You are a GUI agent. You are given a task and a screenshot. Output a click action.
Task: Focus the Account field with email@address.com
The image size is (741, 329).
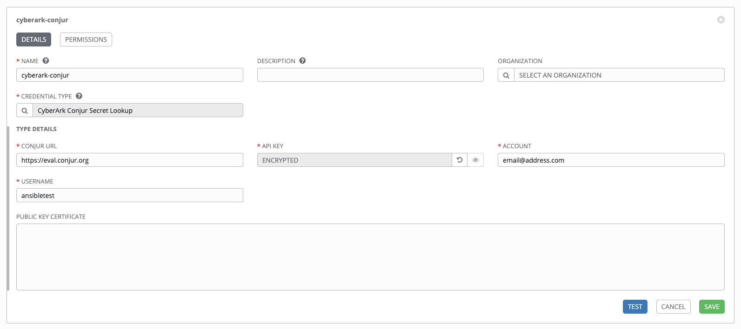[611, 160]
